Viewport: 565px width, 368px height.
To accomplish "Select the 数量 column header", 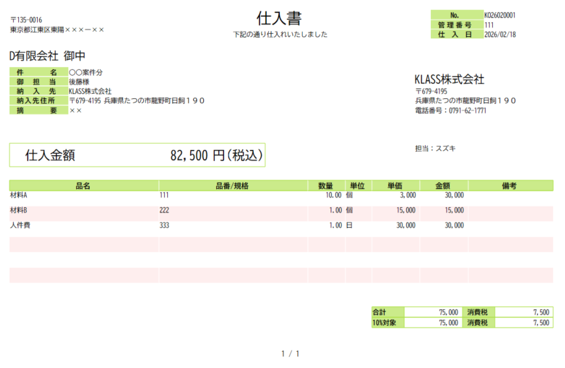I will click(x=326, y=186).
